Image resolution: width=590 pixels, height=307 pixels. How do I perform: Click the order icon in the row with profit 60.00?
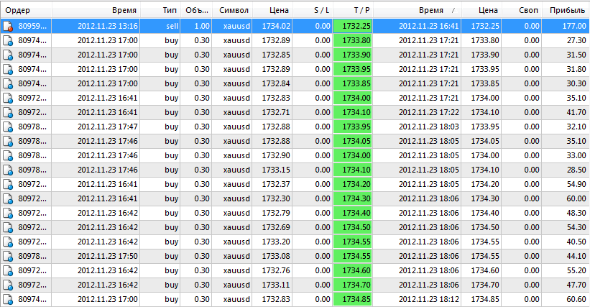coord(8,198)
